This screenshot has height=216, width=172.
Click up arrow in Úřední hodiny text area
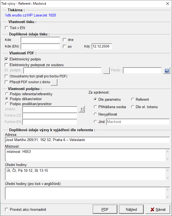(167, 170)
